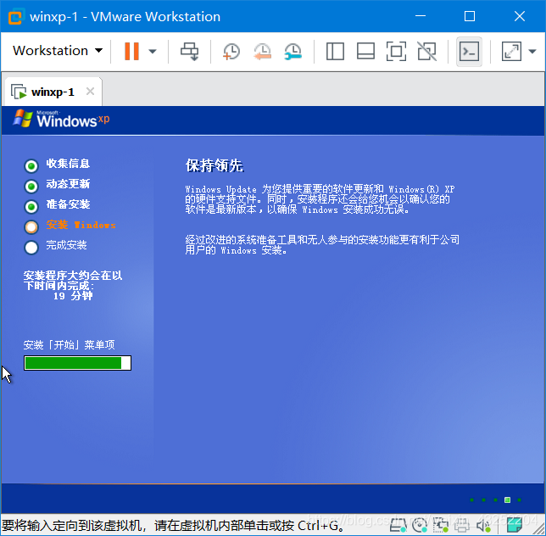
Task: Show or hide the library sidebar
Action: 335,51
